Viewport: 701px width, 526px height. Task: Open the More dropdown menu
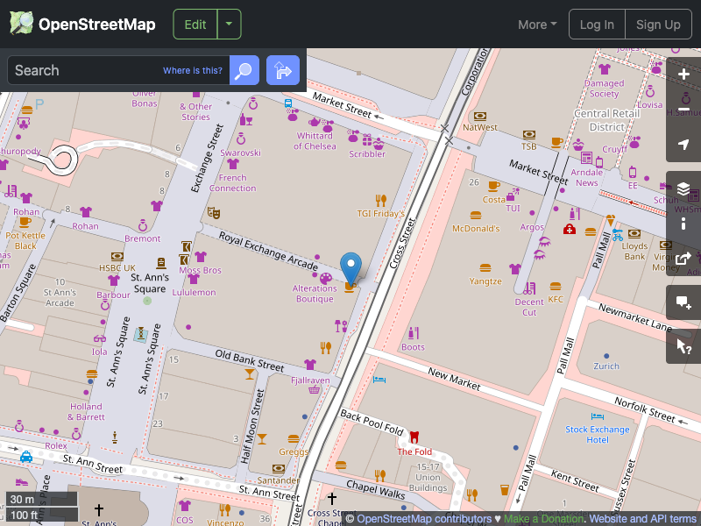click(x=536, y=25)
